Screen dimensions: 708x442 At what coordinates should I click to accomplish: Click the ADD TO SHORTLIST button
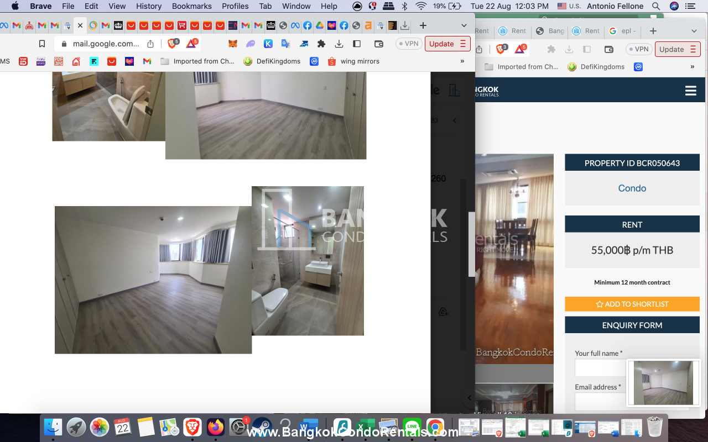[632, 304]
